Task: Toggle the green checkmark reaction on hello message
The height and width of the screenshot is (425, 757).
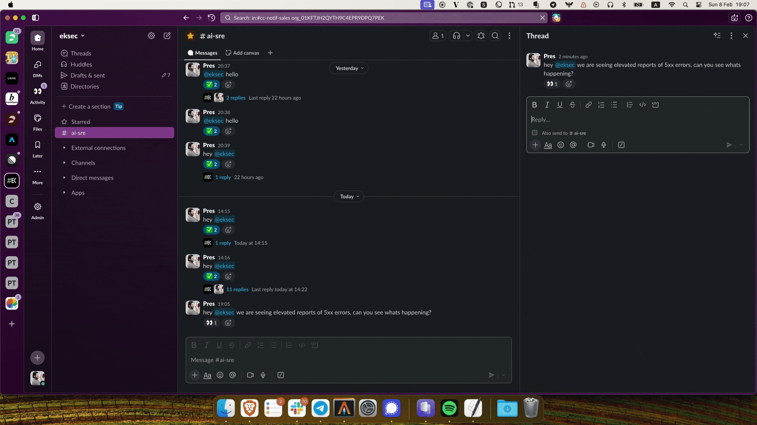Action: (211, 85)
